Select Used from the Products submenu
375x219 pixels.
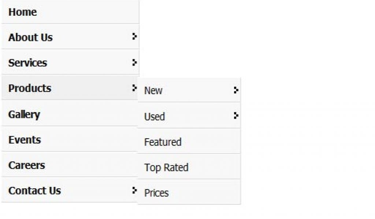(155, 116)
